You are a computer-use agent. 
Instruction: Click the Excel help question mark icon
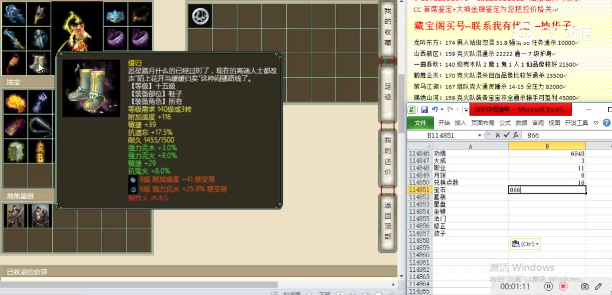(x=606, y=123)
